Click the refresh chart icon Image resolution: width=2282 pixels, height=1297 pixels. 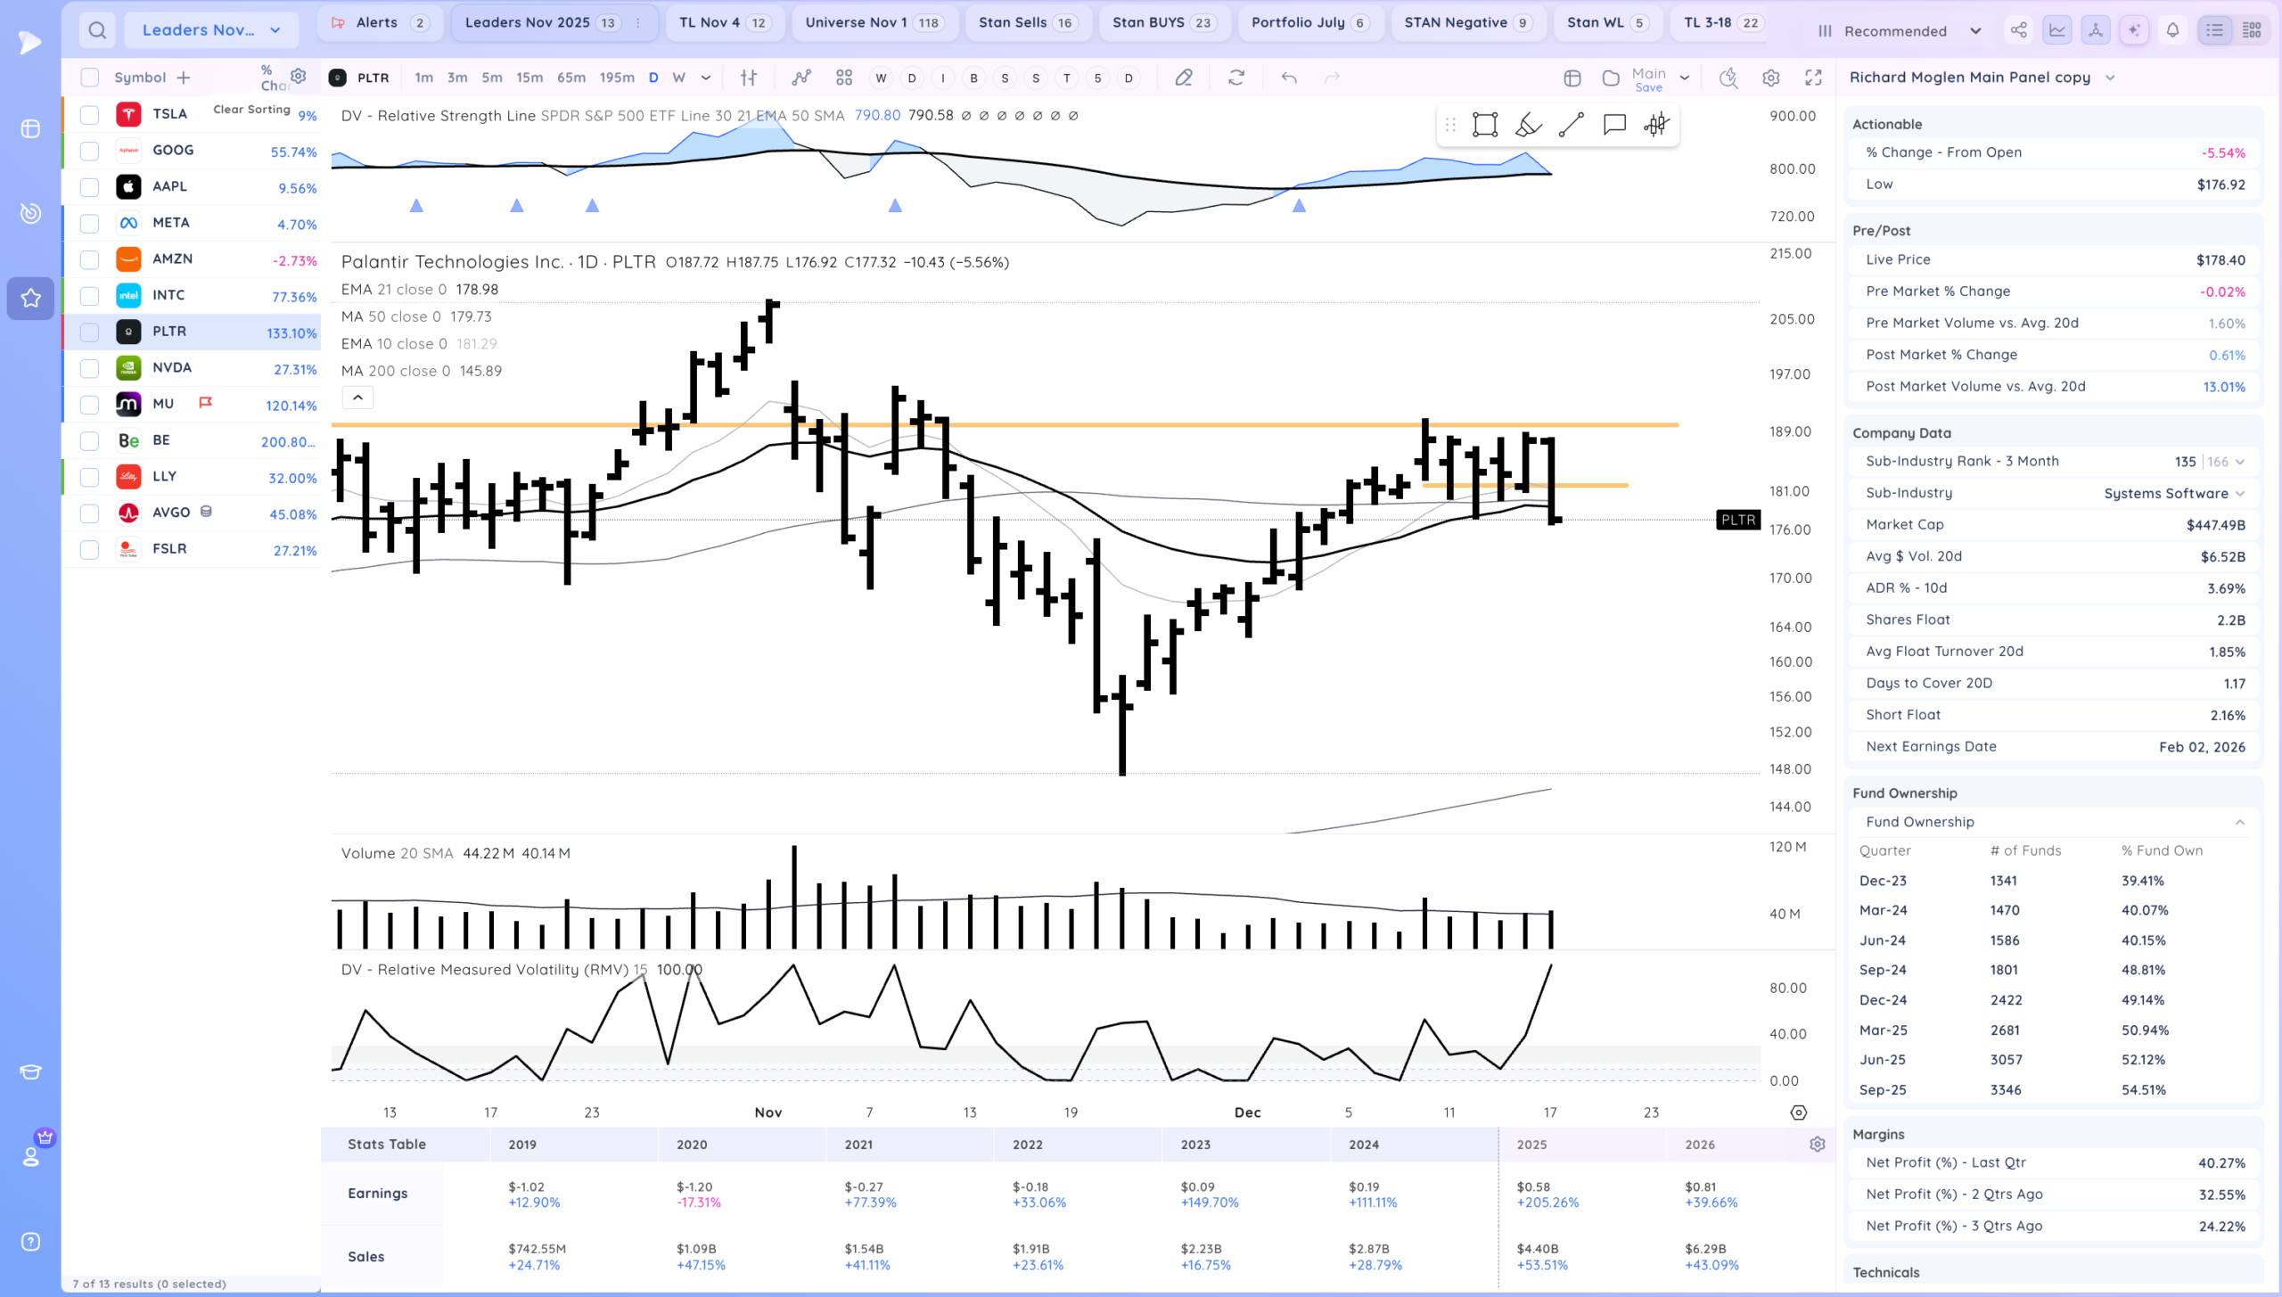1236,78
